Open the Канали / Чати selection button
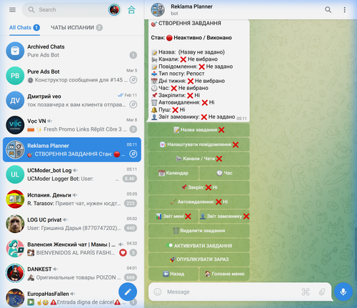Image resolution: width=357 pixels, height=308 pixels. (x=199, y=159)
